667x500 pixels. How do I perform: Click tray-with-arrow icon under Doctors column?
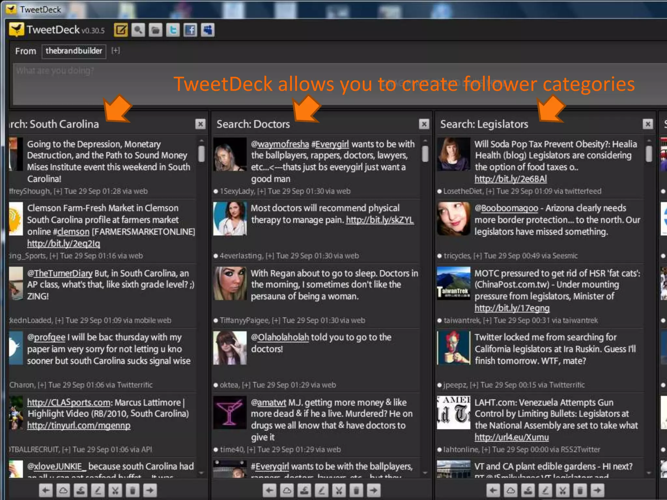pos(304,490)
